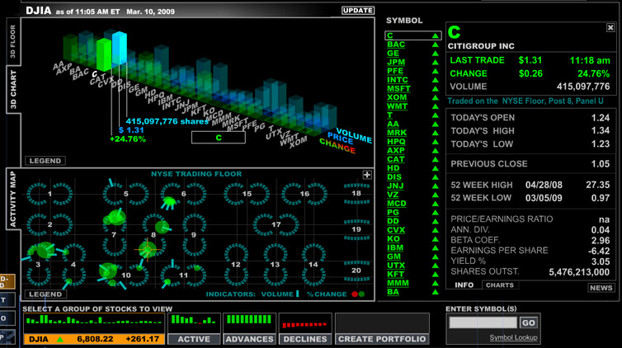
Task: Toggle the % Change indicator dots
Action: click(x=356, y=294)
